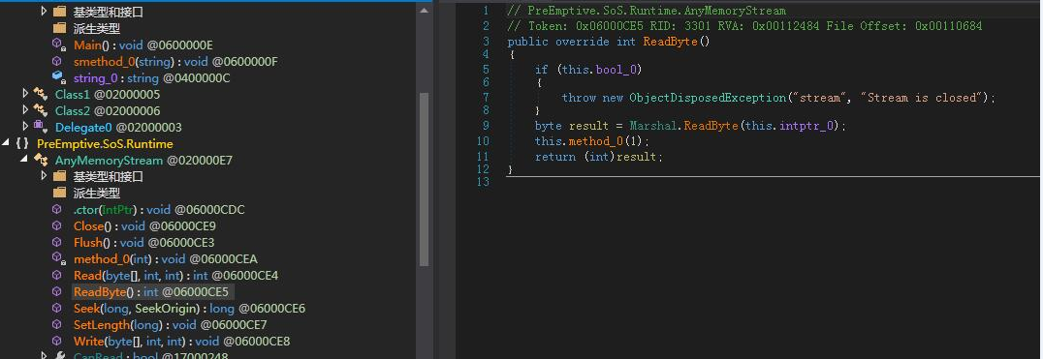Click the field icon beside string_0
Image resolution: width=1043 pixels, height=359 pixels.
coord(58,77)
